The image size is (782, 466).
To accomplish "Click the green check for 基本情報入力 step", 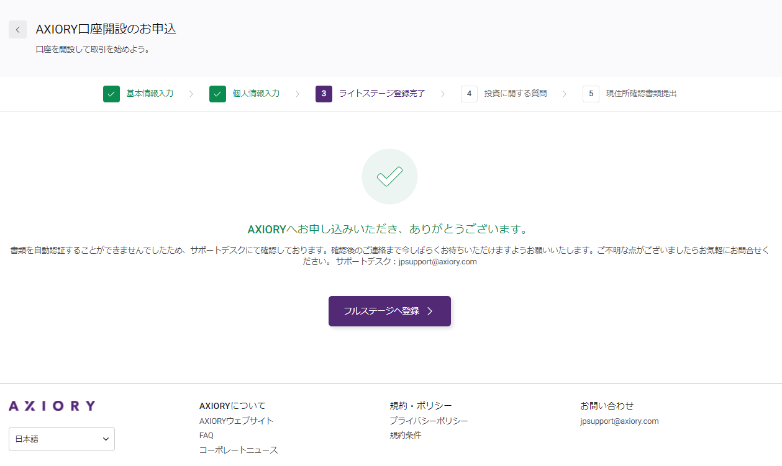I will point(111,94).
